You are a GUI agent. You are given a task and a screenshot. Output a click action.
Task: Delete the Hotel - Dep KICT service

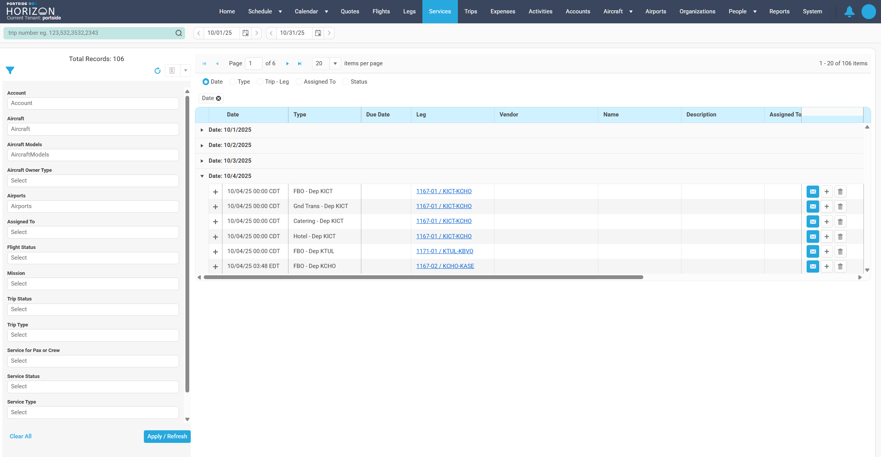pos(840,237)
